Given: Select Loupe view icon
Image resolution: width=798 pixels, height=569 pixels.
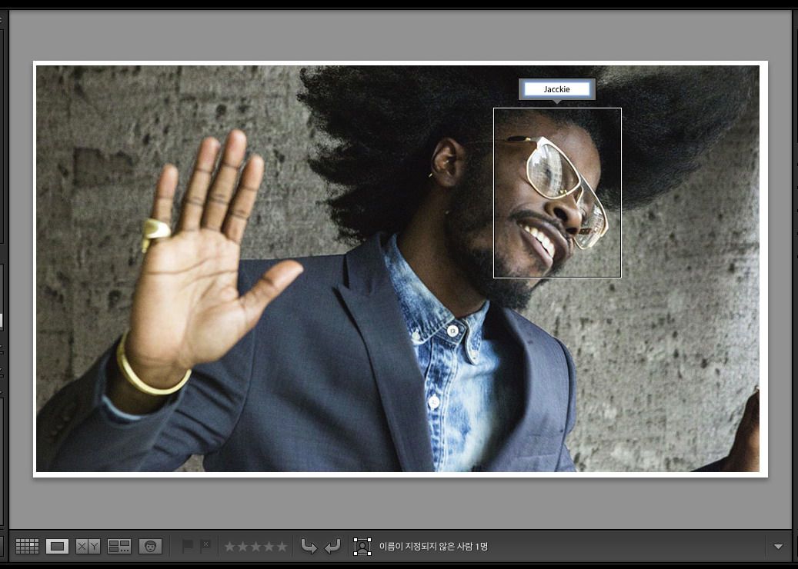Looking at the screenshot, I should click(x=57, y=547).
